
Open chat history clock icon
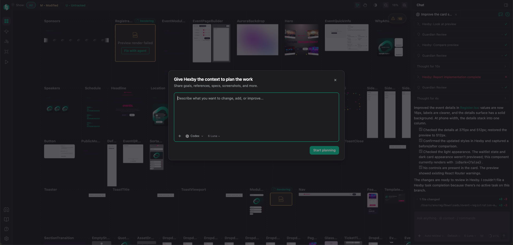coord(507,14)
